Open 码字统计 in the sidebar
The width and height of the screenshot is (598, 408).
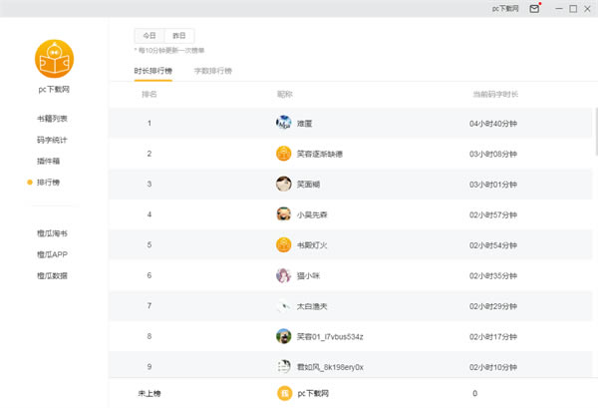click(53, 140)
